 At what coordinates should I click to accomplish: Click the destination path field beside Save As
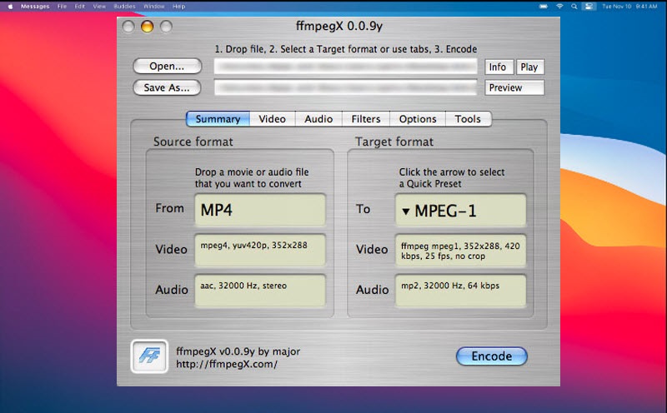point(345,87)
